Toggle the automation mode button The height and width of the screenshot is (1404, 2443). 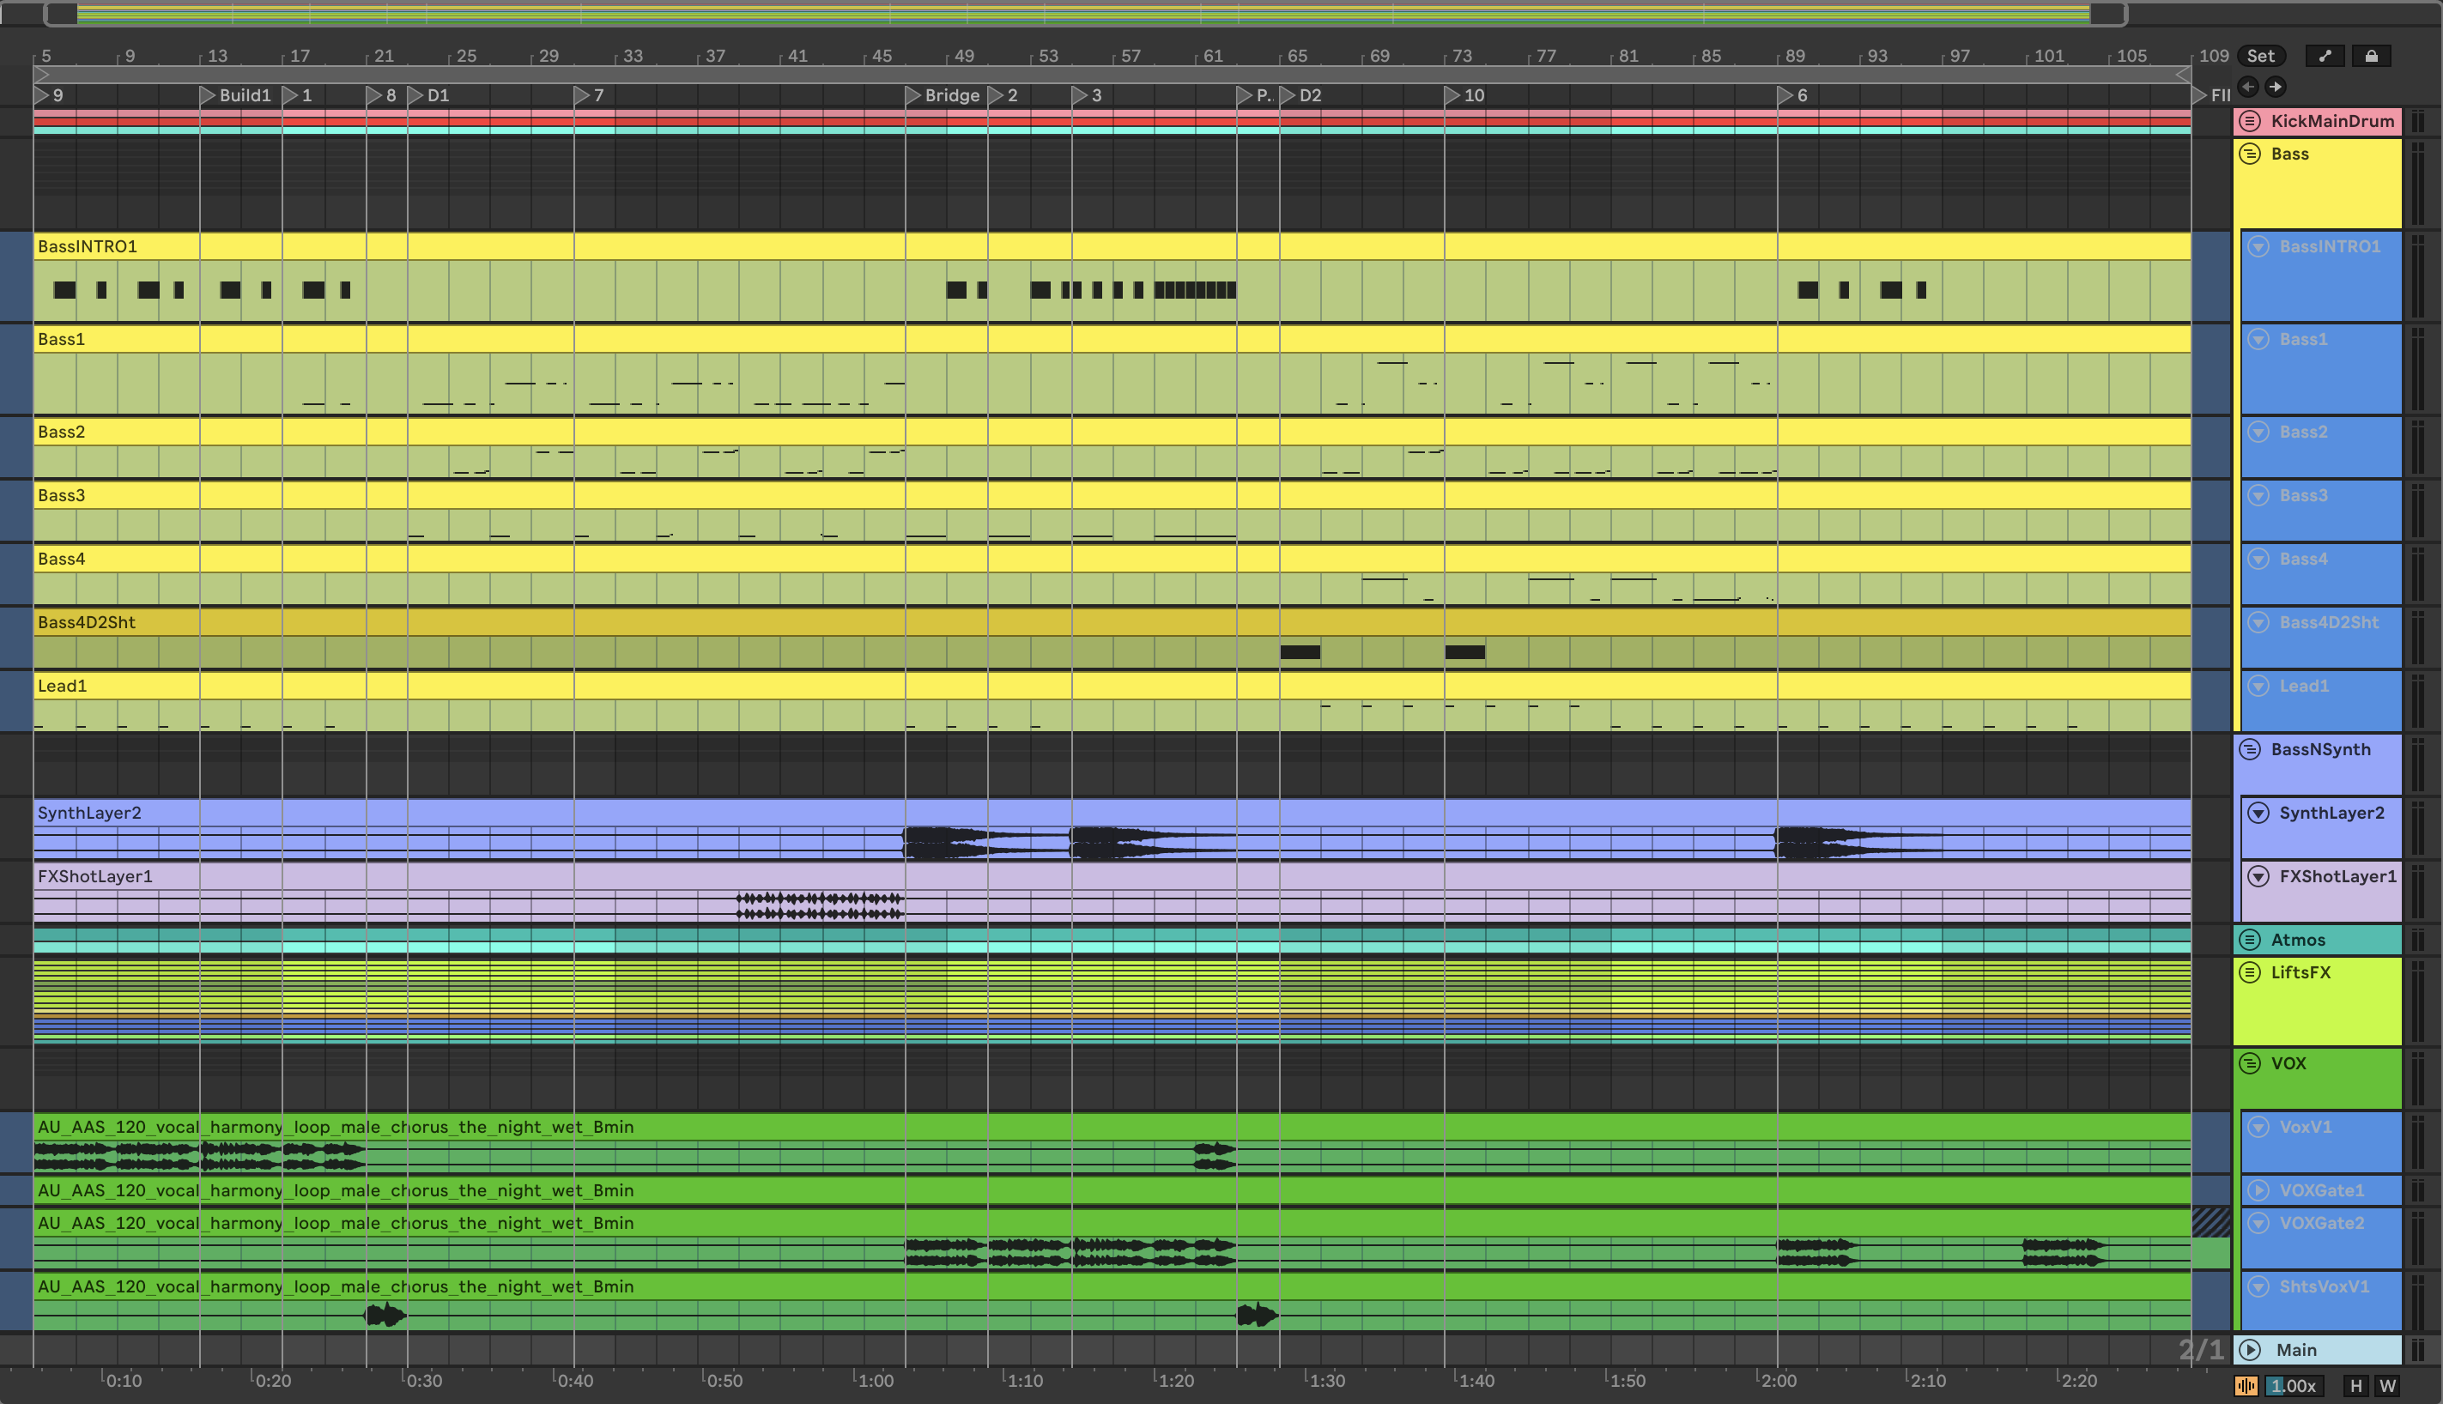(x=2325, y=56)
